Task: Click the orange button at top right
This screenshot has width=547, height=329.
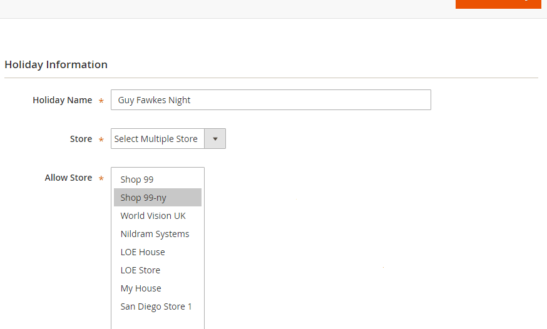Action: pyautogui.click(x=498, y=4)
